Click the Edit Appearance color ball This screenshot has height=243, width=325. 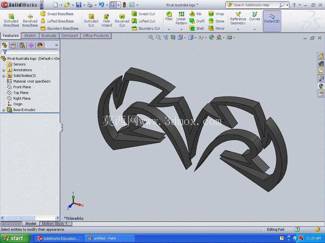212,37
